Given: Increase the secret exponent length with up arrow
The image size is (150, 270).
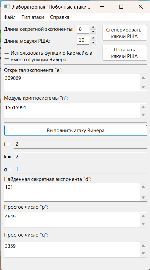Looking at the screenshot, I should [93, 27].
